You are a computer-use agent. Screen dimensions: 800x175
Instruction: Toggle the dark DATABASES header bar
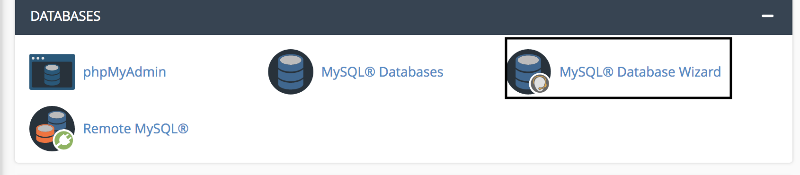[x=404, y=17]
